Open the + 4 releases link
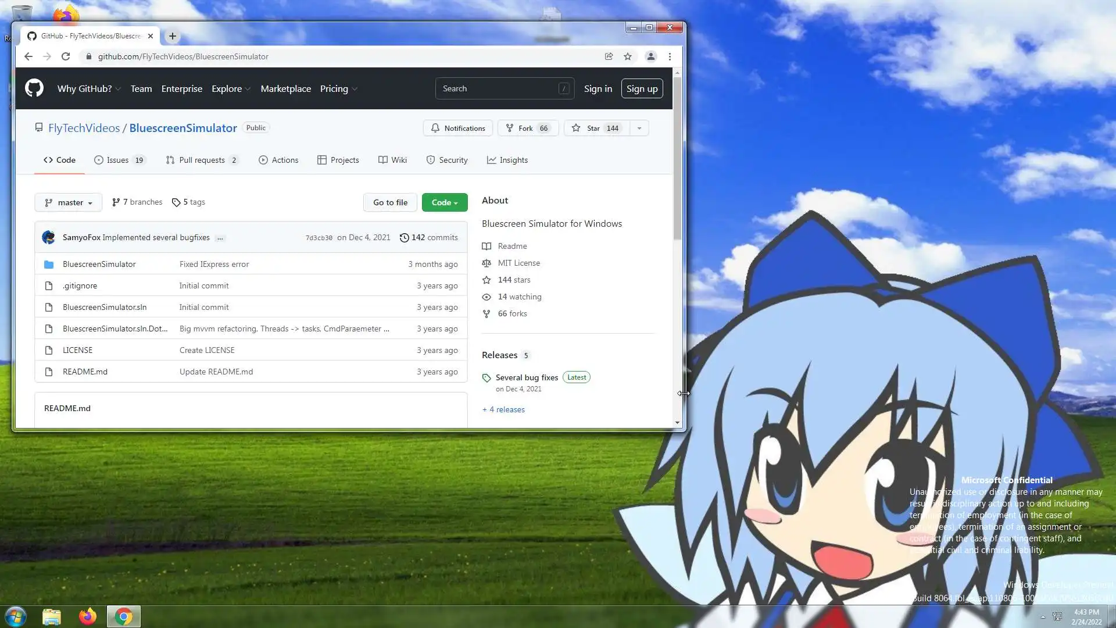Viewport: 1116px width, 628px height. click(503, 409)
